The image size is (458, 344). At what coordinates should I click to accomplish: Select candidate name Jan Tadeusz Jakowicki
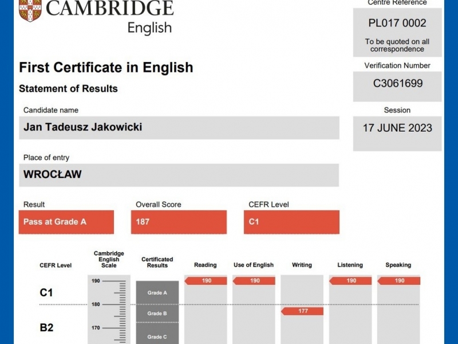click(82, 127)
